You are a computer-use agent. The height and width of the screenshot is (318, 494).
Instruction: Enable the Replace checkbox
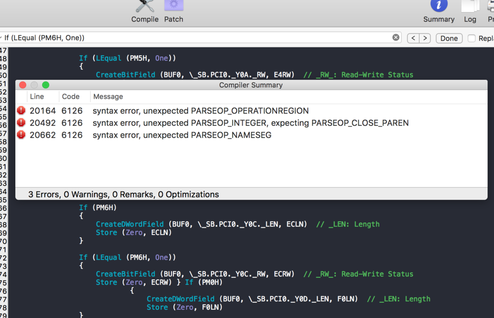click(472, 38)
